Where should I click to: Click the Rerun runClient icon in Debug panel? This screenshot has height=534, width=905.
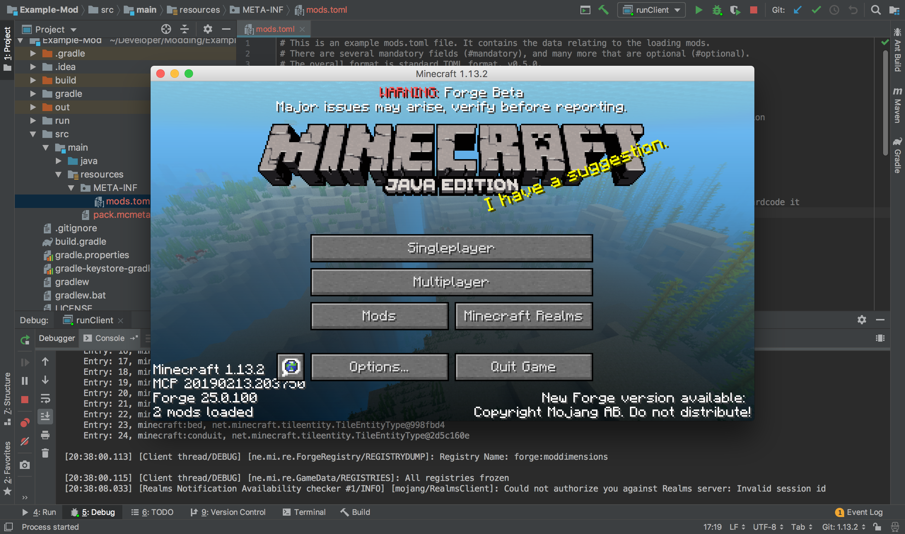pos(25,340)
